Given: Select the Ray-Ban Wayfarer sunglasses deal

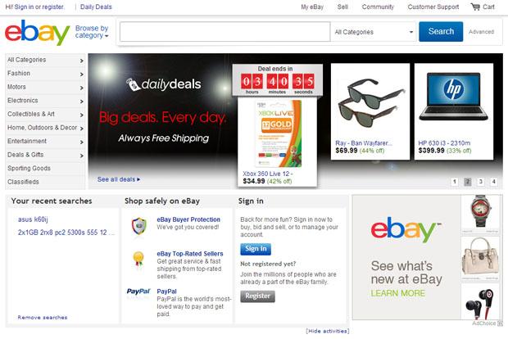Looking at the screenshot, I should [370, 111].
